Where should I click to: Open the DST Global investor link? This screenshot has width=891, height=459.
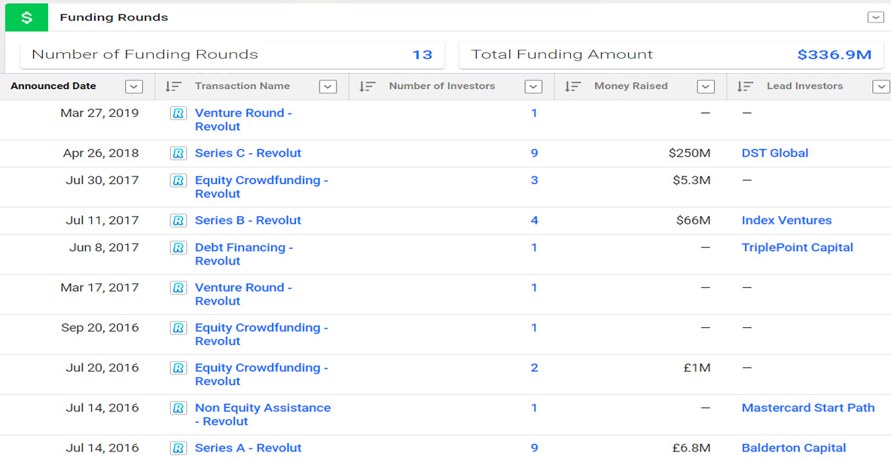pyautogui.click(x=774, y=152)
